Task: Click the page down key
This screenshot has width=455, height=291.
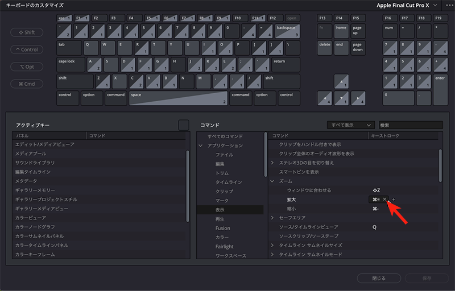Action: (358, 48)
